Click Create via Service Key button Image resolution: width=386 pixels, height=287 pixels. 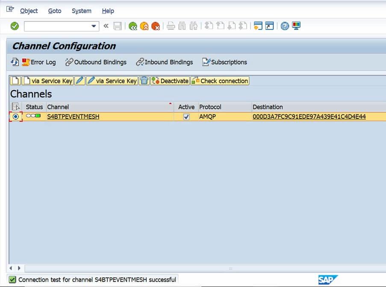pyautogui.click(x=48, y=81)
